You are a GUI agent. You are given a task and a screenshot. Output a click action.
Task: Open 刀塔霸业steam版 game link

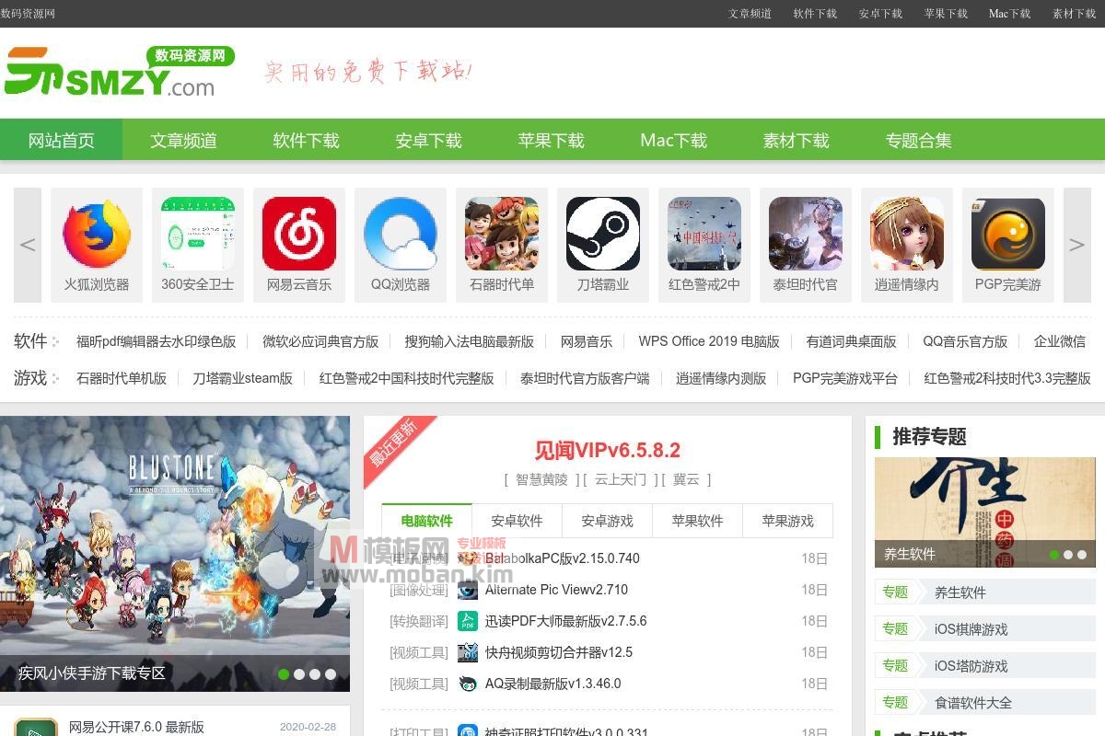pos(243,378)
